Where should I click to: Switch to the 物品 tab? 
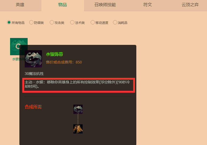[62, 5]
